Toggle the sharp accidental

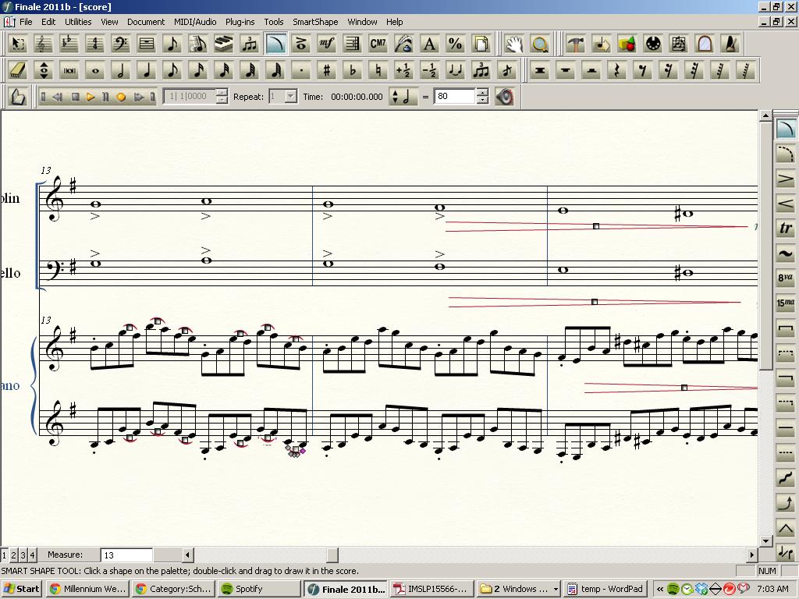(327, 70)
